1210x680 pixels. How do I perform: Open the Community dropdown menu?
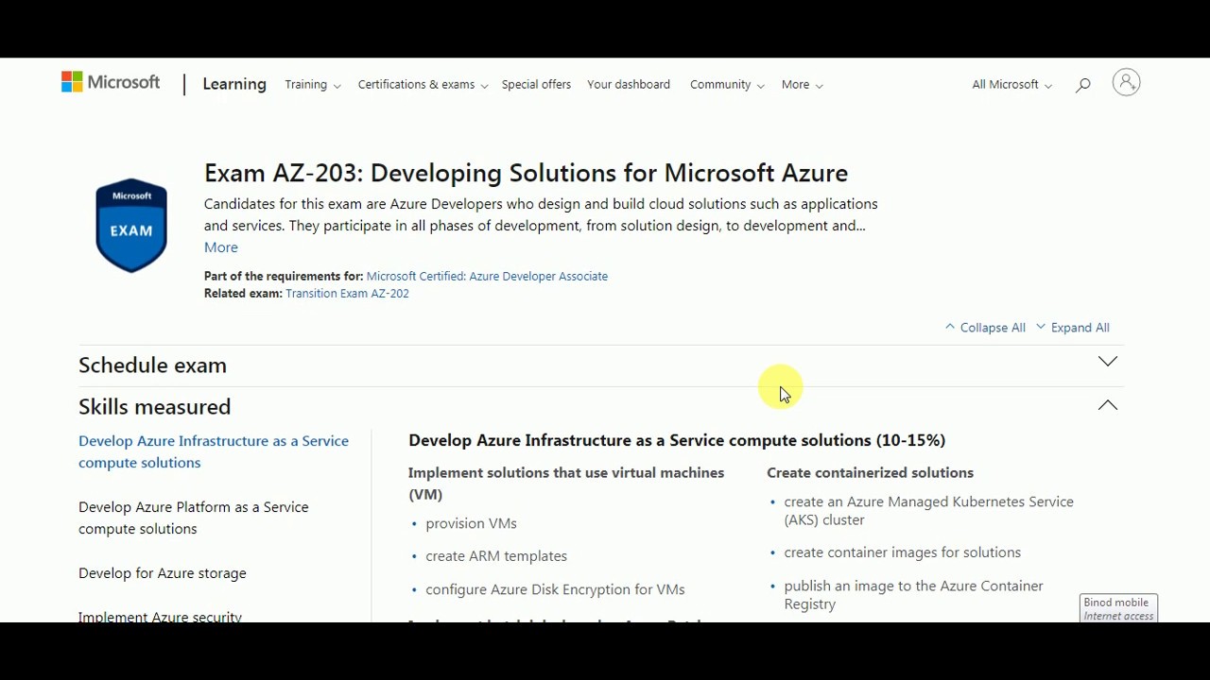point(727,85)
